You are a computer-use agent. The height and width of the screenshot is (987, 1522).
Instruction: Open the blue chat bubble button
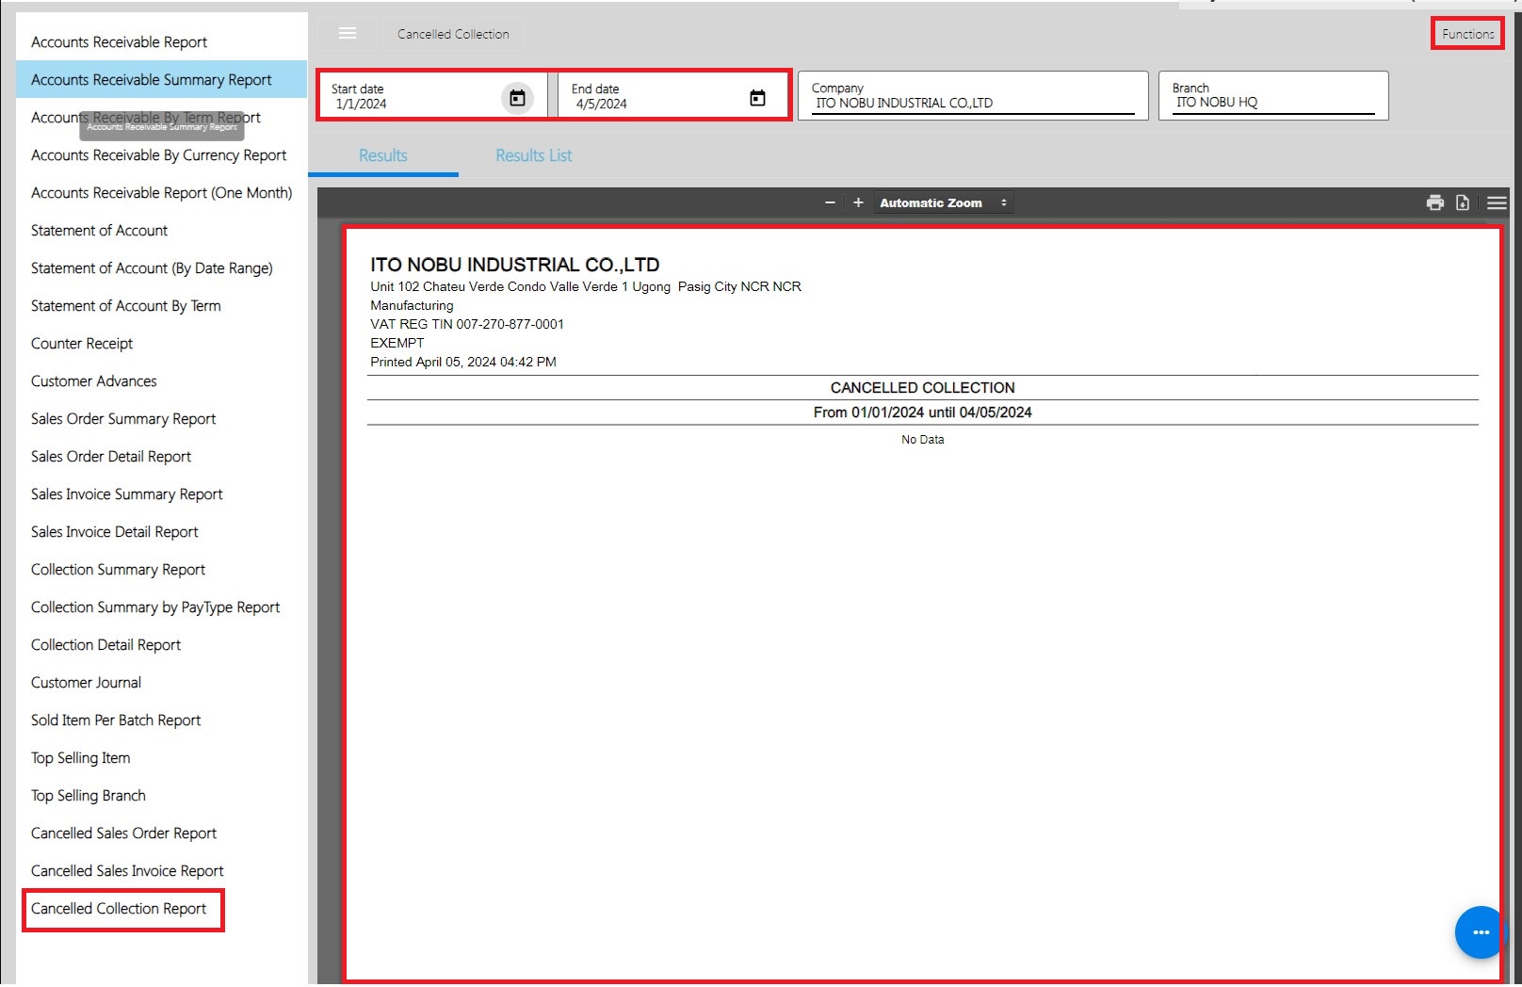1481,932
